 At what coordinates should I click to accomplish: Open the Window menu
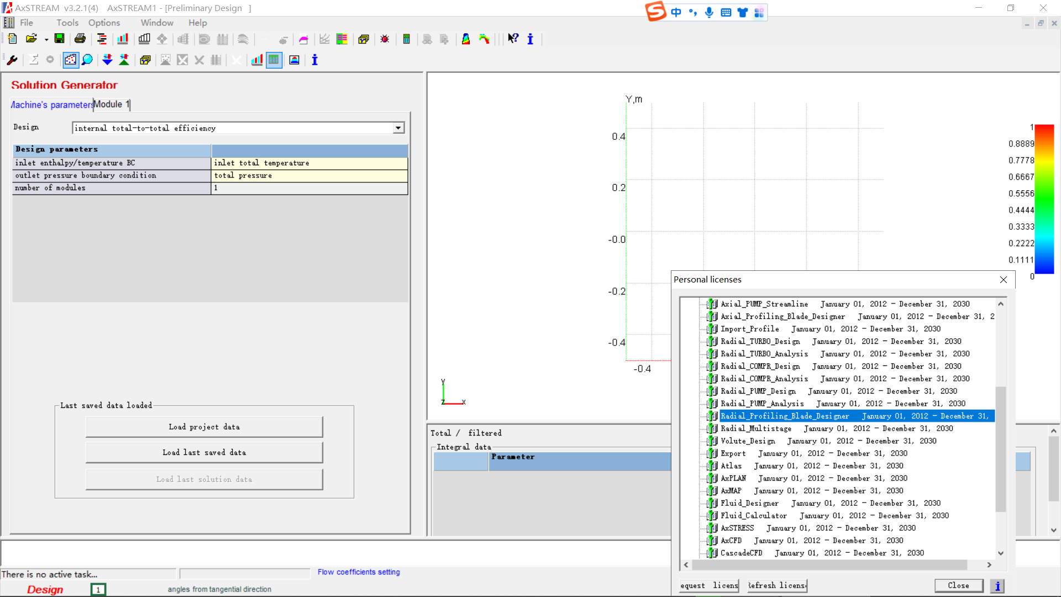[156, 23]
